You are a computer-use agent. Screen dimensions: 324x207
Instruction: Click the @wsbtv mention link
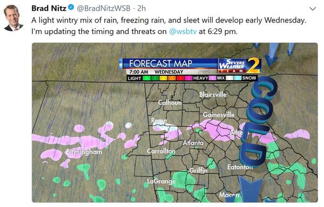point(183,32)
